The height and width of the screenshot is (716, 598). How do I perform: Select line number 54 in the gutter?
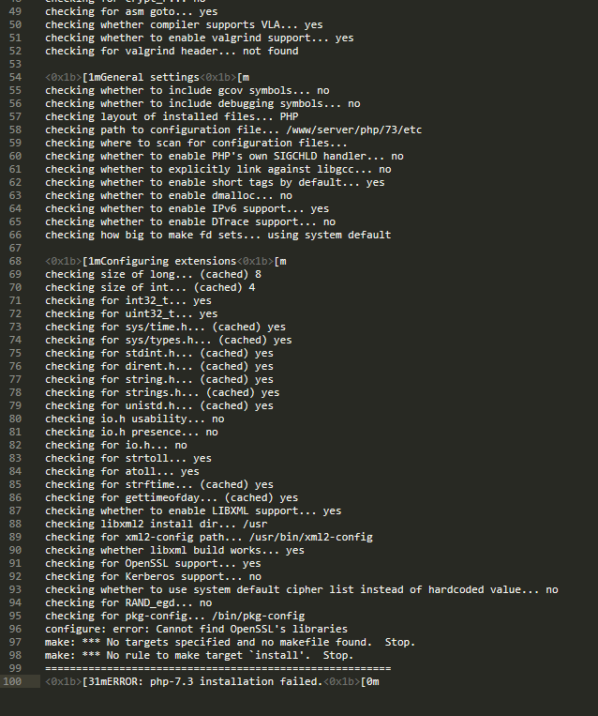(x=16, y=77)
